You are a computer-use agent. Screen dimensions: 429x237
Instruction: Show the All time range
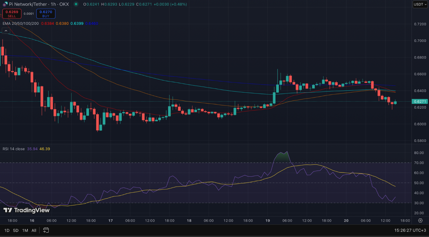34,230
